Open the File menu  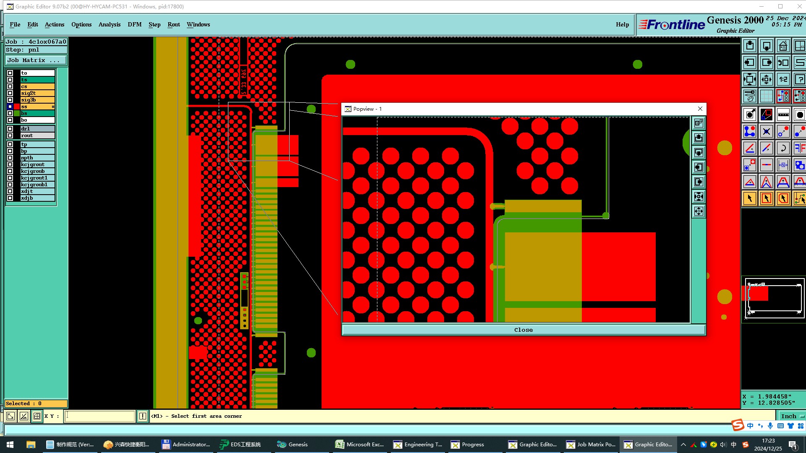(x=15, y=24)
